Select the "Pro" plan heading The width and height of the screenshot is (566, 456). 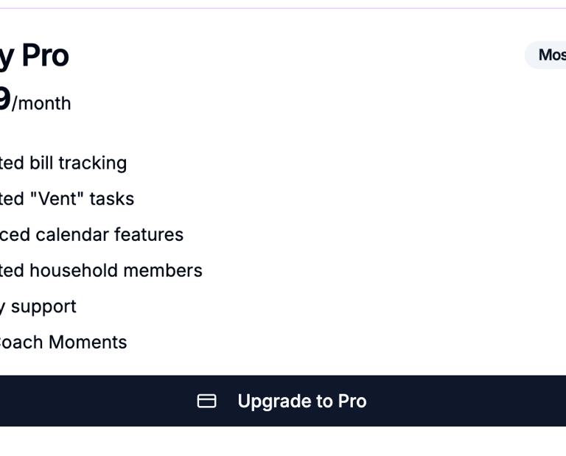click(x=44, y=56)
